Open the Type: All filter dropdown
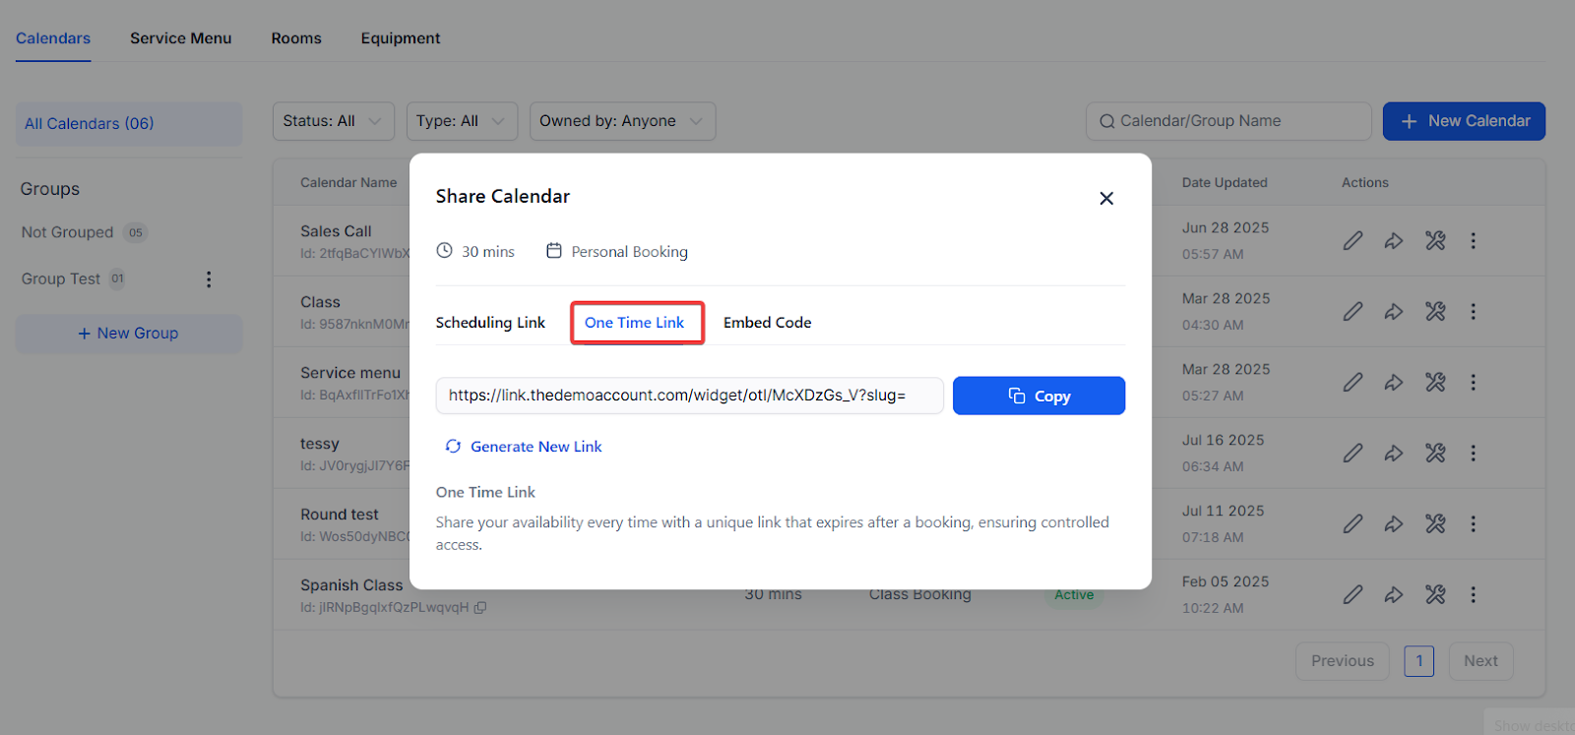This screenshot has height=735, width=1575. [459, 121]
